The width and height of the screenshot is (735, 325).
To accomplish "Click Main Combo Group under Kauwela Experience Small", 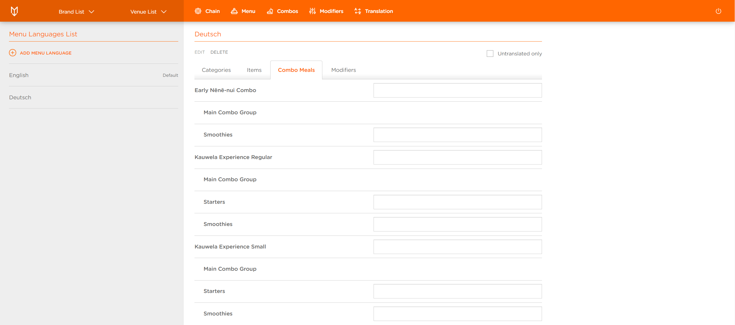I will click(230, 269).
